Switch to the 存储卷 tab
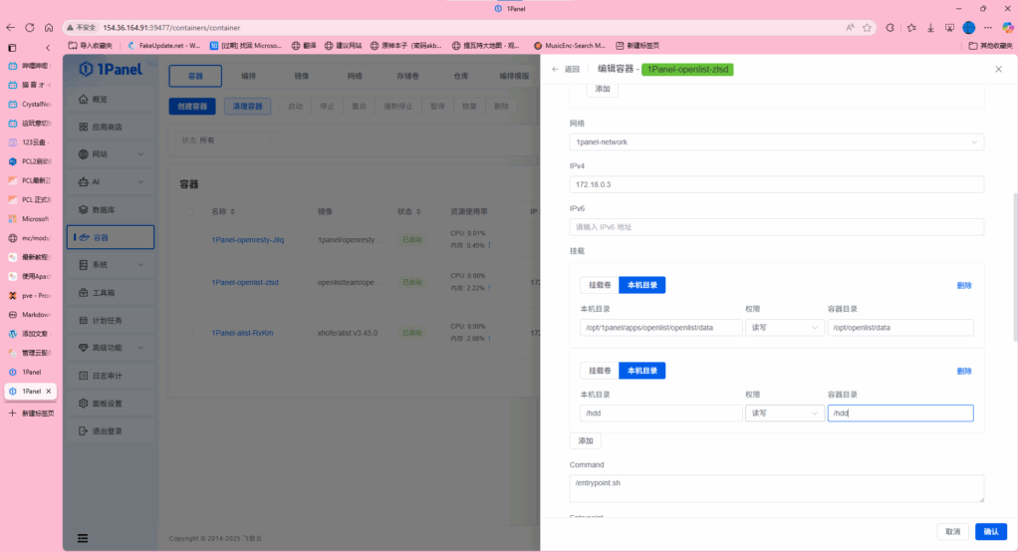This screenshot has height=553, width=1020. point(407,76)
